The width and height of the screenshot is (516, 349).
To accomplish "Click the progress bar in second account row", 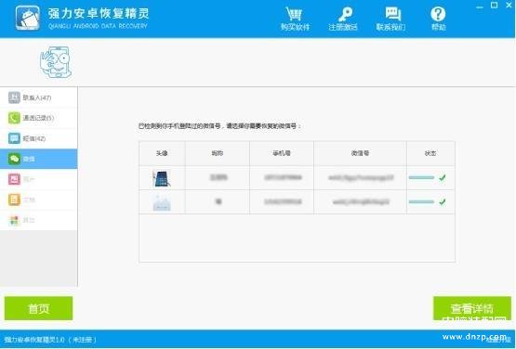I will [x=421, y=201].
